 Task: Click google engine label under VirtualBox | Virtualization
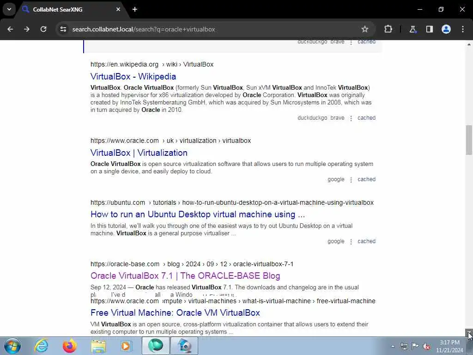pyautogui.click(x=336, y=179)
